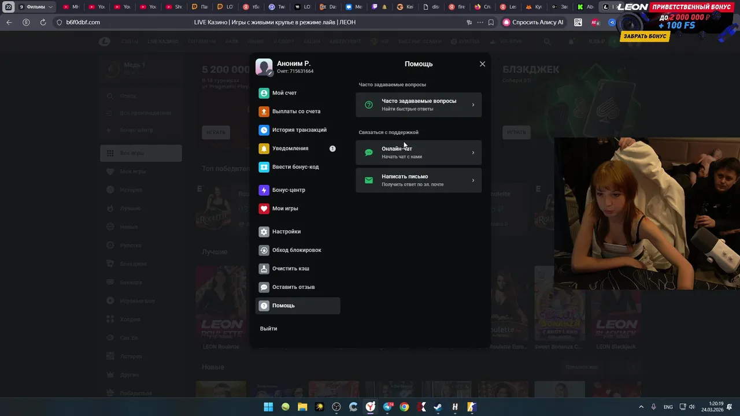This screenshot has width=740, height=416.
Task: Start Онлайн-чат with support
Action: pyautogui.click(x=419, y=153)
